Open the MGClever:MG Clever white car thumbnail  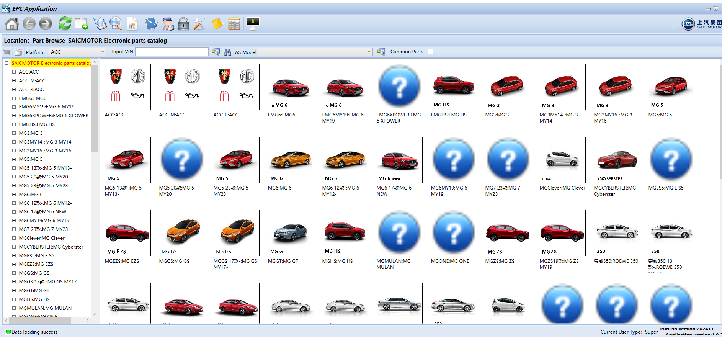(562, 160)
